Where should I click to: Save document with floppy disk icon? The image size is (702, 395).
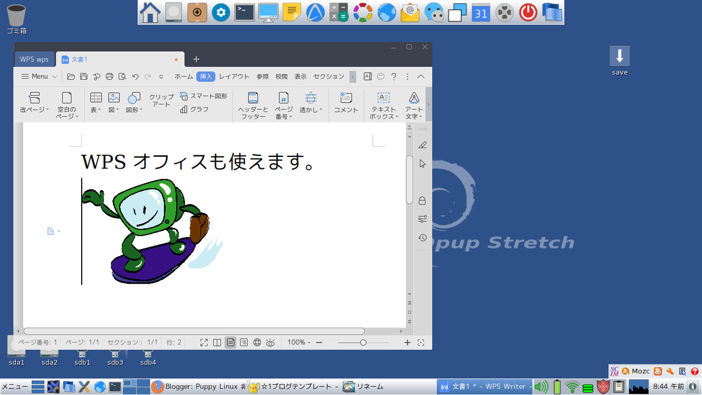tap(84, 76)
